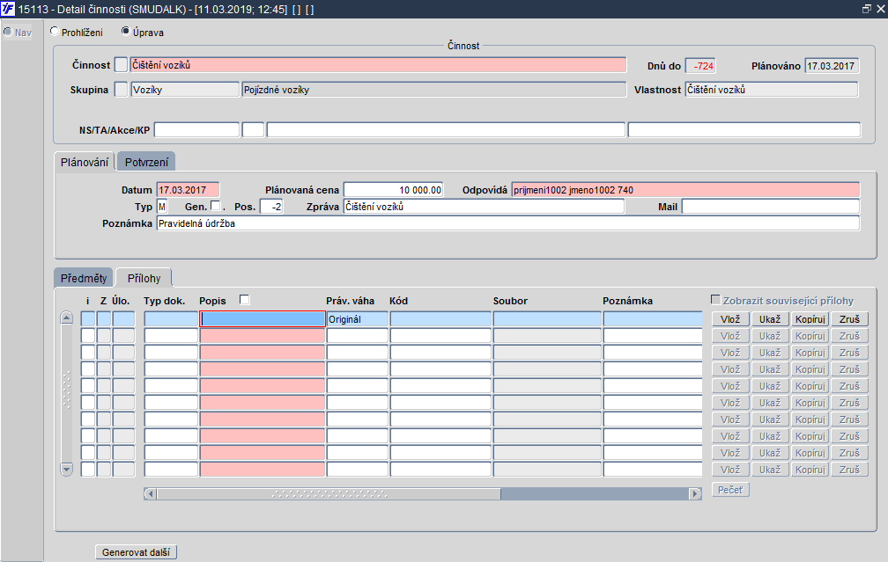Click the Zpráva field
The image size is (888, 562).
pyautogui.click(x=484, y=207)
